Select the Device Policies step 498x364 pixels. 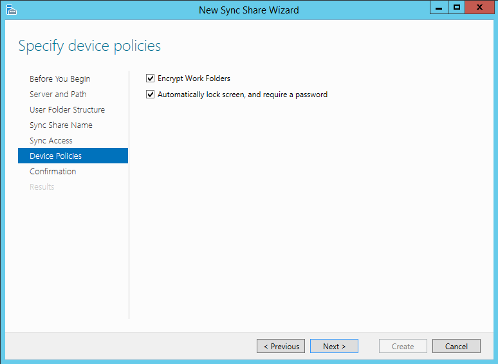point(73,156)
